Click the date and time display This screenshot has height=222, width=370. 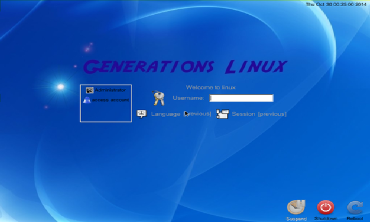(x=336, y=4)
